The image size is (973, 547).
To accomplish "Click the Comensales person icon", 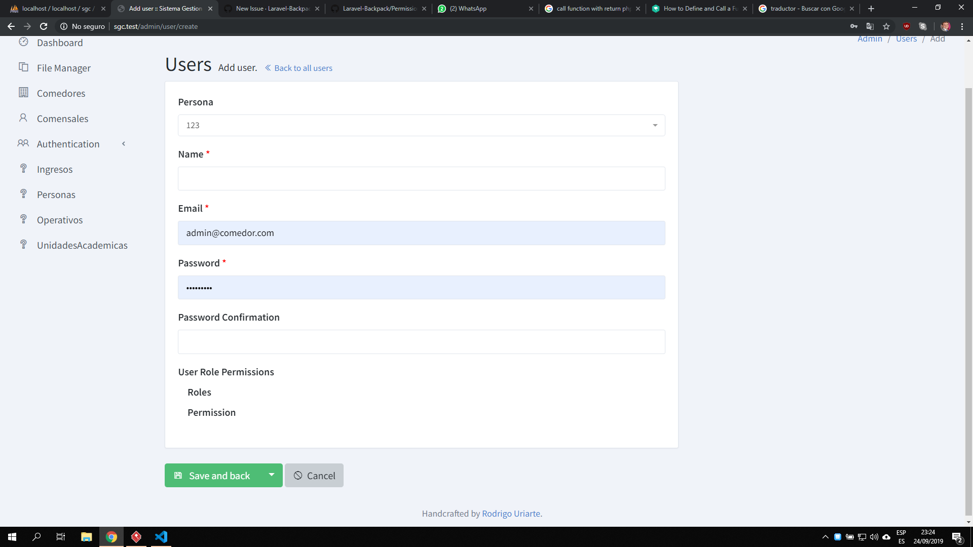I will tap(23, 118).
